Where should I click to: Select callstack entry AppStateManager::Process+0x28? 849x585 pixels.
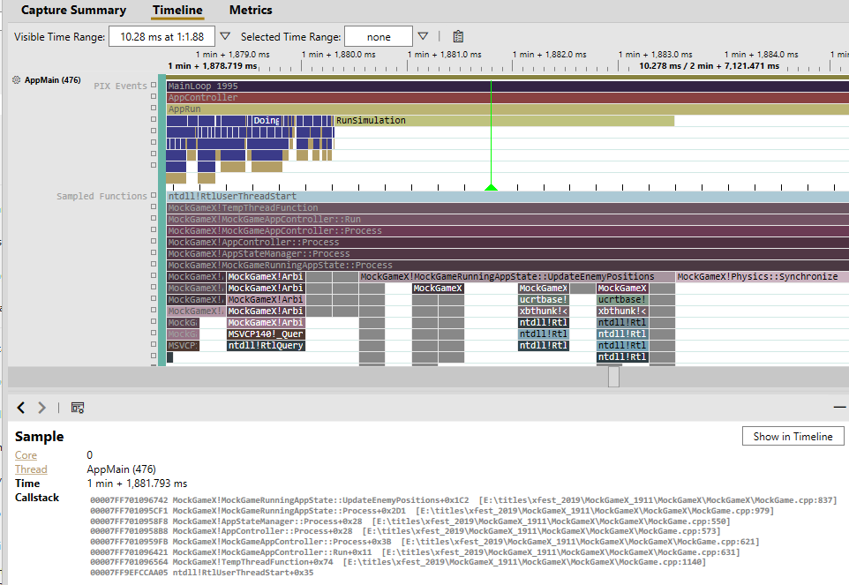pyautogui.click(x=409, y=521)
